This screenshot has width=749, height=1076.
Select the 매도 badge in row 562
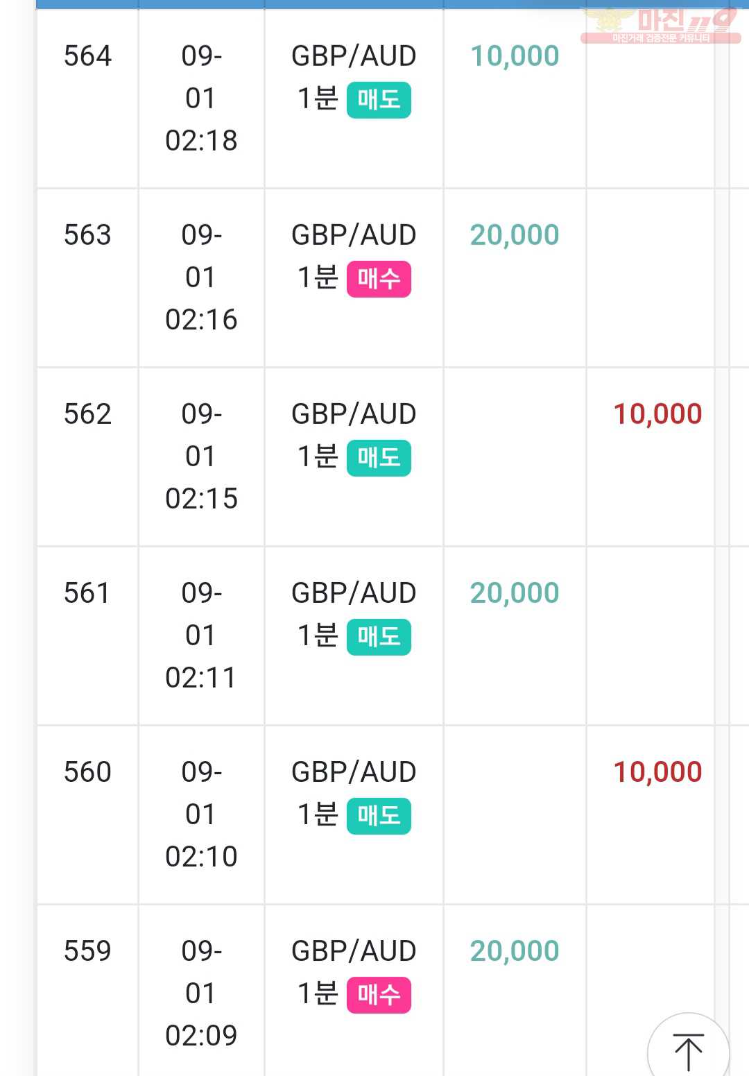point(379,458)
